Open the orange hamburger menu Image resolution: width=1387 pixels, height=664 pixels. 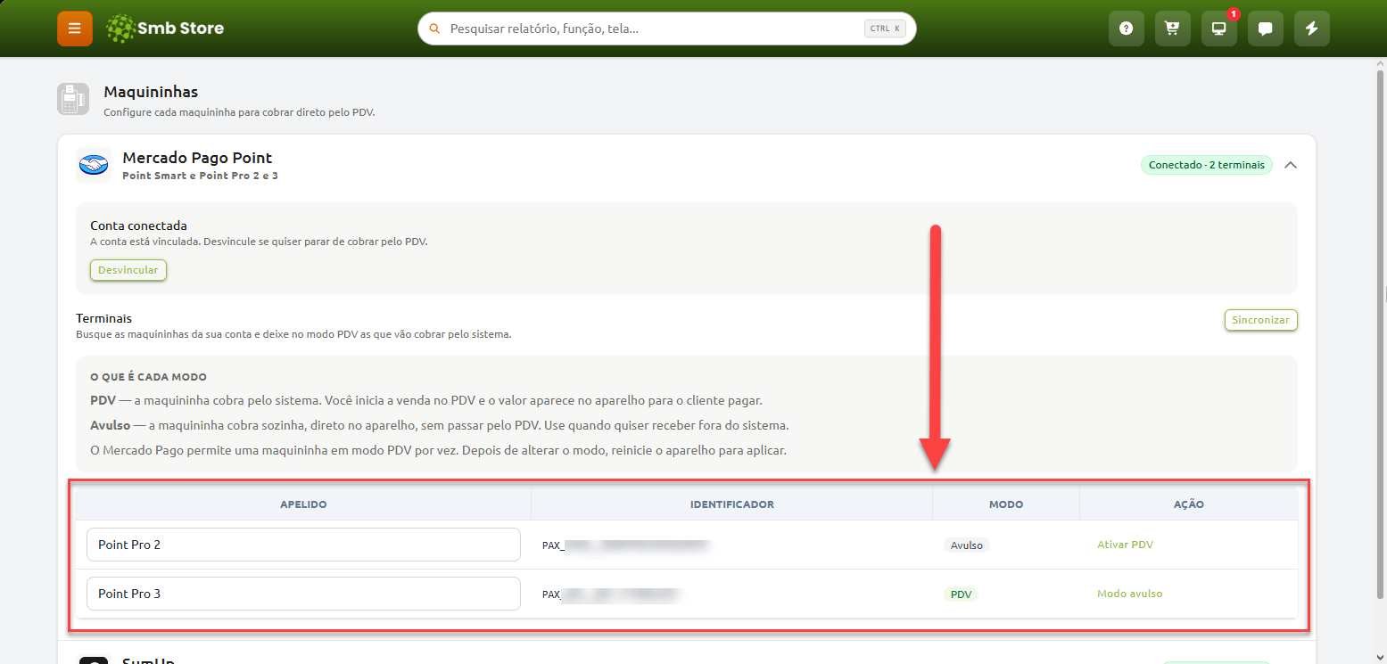point(75,29)
